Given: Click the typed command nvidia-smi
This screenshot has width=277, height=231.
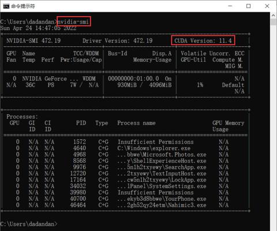Looking at the screenshot, I should coord(73,21).
